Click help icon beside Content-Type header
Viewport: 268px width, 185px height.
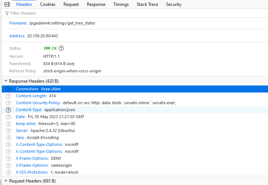(8, 110)
